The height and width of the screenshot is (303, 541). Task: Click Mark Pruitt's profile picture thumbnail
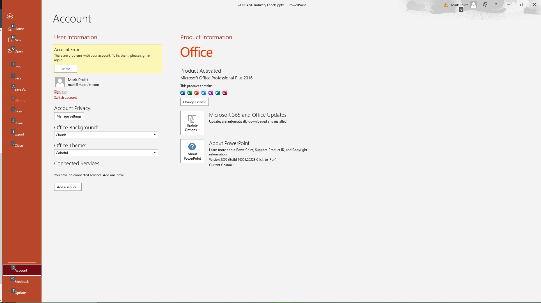[x=60, y=82]
